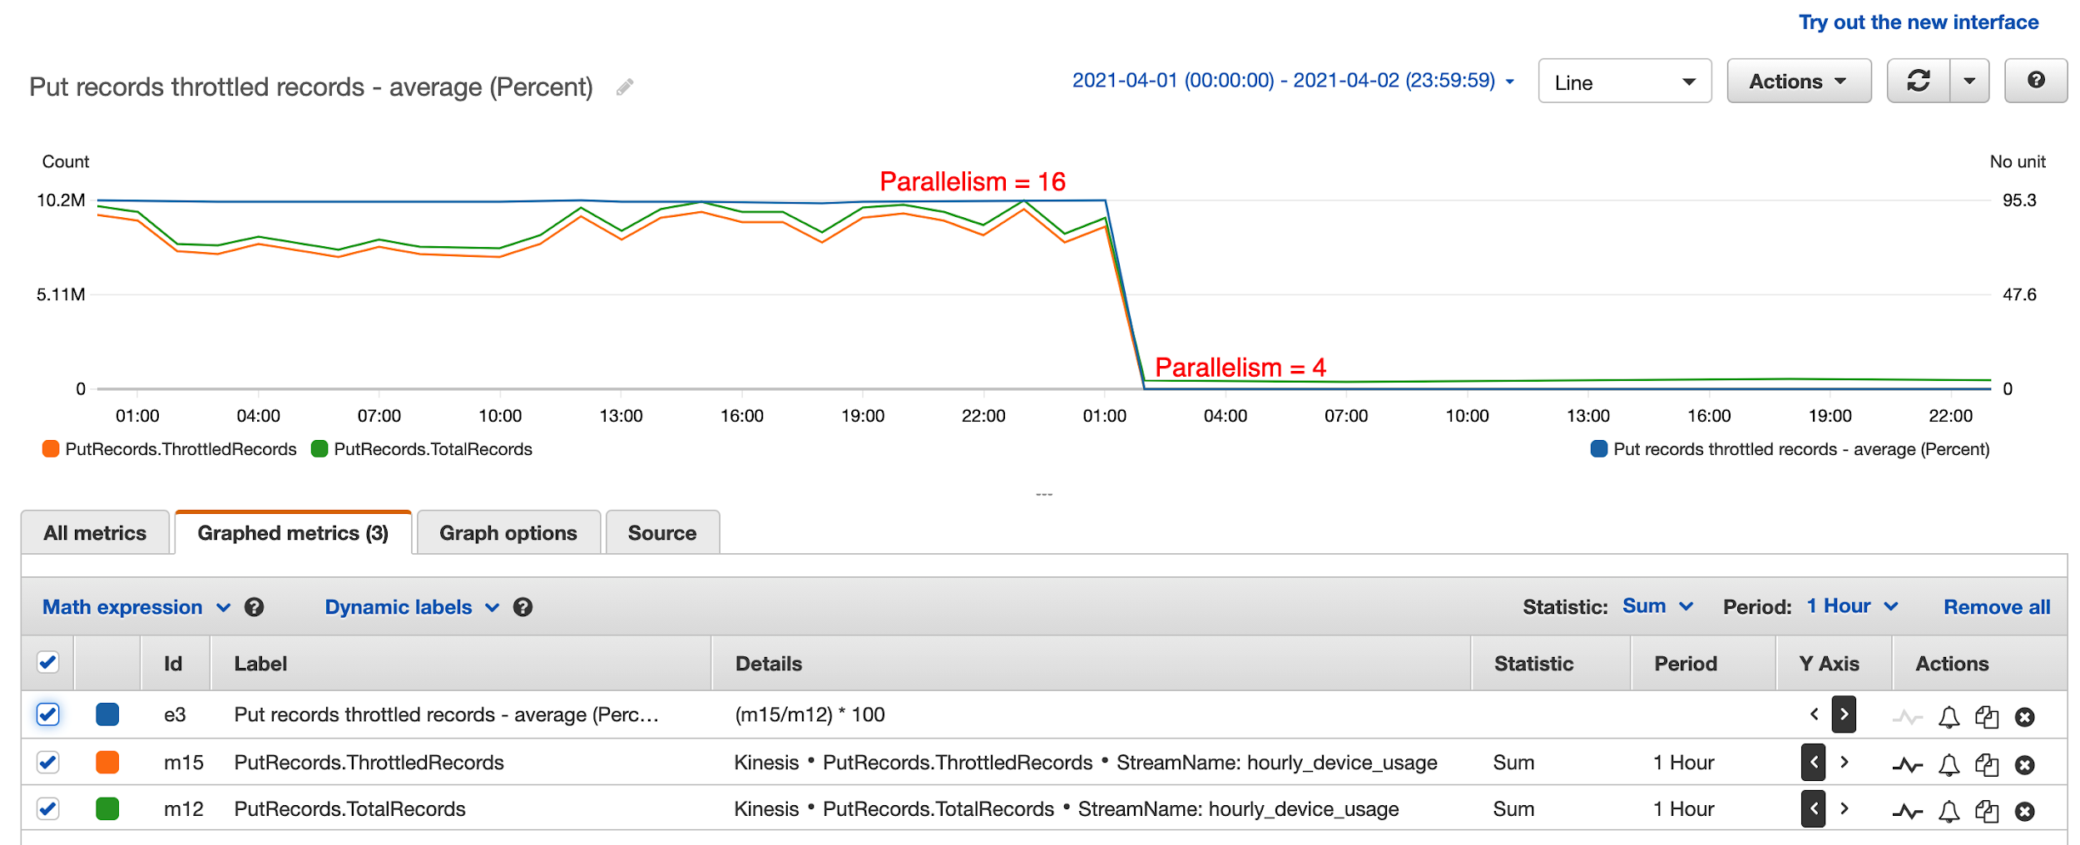Click the 'Sum' statistic cell in m12 row

tap(1513, 808)
